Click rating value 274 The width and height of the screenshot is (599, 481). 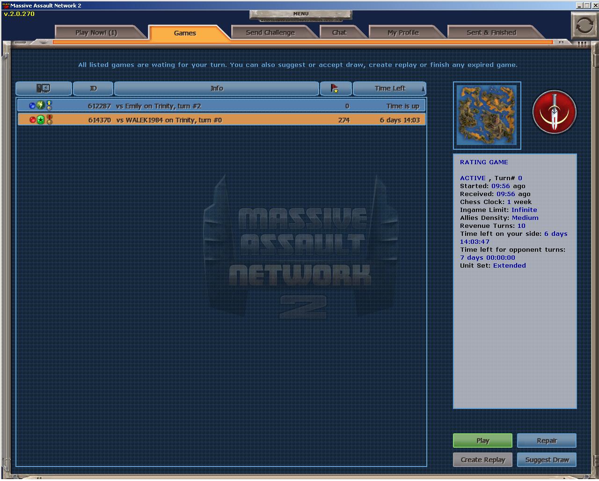pyautogui.click(x=344, y=120)
